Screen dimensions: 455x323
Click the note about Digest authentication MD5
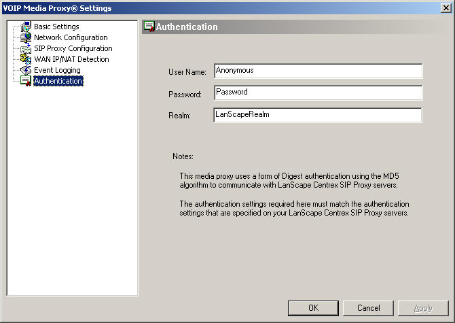coord(289,180)
